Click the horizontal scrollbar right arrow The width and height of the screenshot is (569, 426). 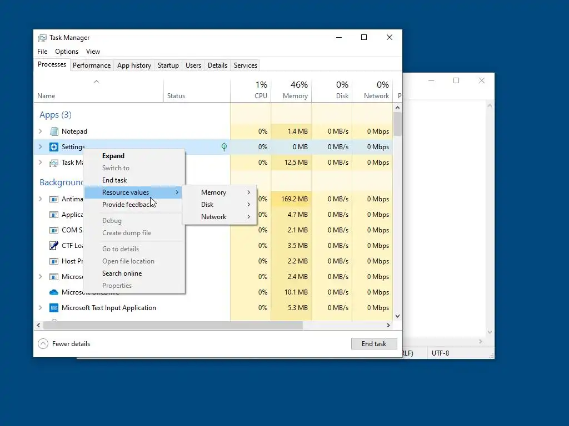[x=388, y=325]
